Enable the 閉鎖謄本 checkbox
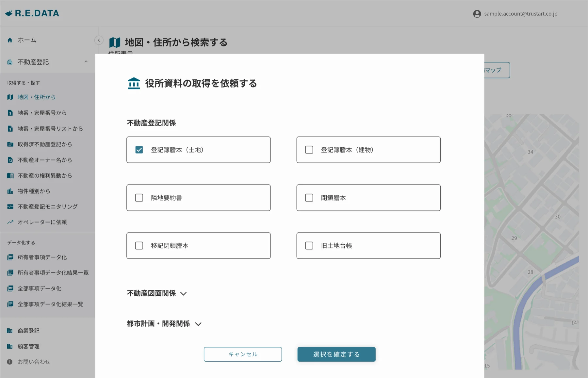The width and height of the screenshot is (588, 378). coord(309,198)
